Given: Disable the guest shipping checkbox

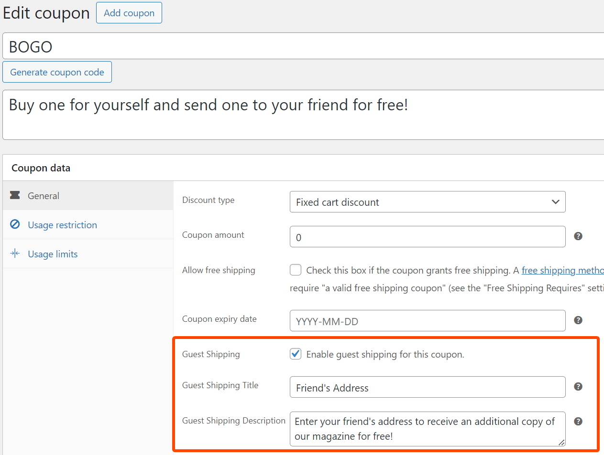Looking at the screenshot, I should click(x=296, y=354).
